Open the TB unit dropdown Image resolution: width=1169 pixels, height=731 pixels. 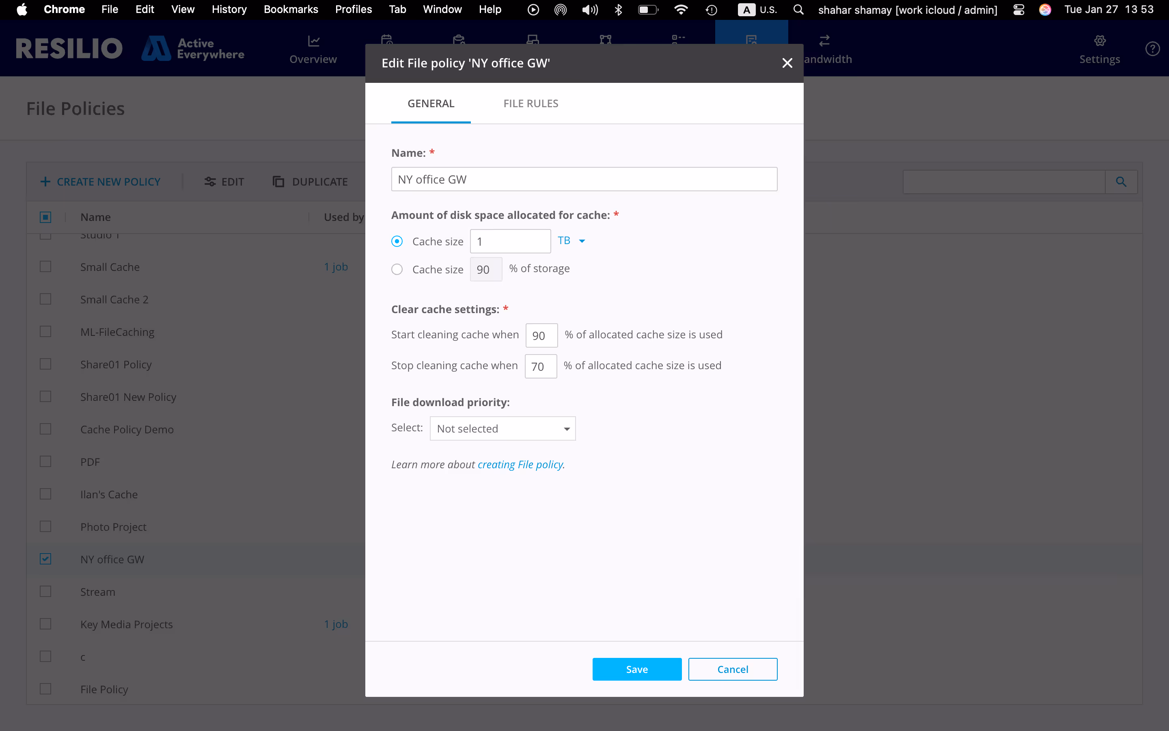pos(571,240)
